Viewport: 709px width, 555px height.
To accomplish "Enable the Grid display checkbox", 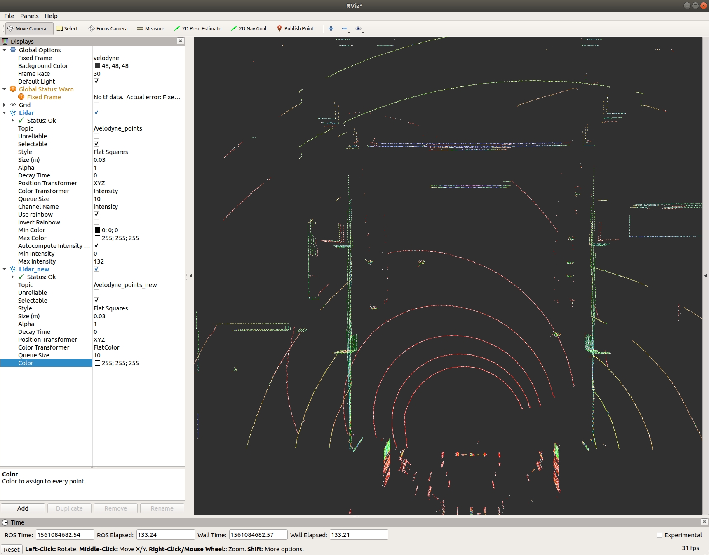I will (x=96, y=105).
